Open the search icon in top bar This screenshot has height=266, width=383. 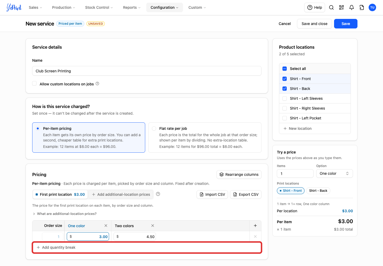331,7
